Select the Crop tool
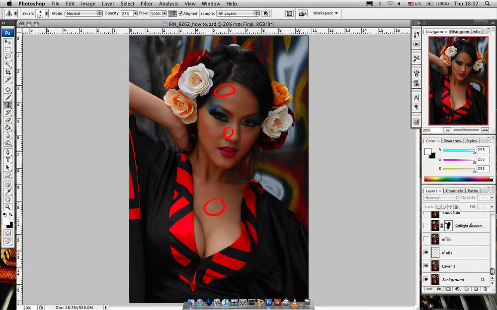The height and width of the screenshot is (310, 497). 7,72
